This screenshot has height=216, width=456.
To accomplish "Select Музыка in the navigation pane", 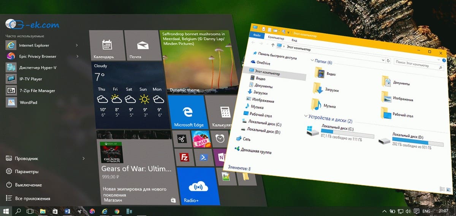I will (254, 107).
